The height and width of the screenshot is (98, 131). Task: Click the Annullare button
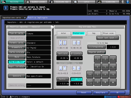tap(101, 93)
